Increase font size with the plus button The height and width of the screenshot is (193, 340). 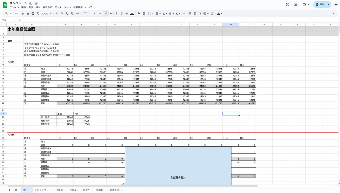pos(111,13)
